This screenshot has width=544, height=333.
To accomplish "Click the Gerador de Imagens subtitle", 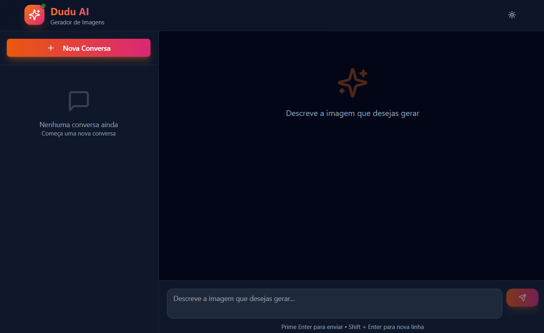I will tap(77, 22).
